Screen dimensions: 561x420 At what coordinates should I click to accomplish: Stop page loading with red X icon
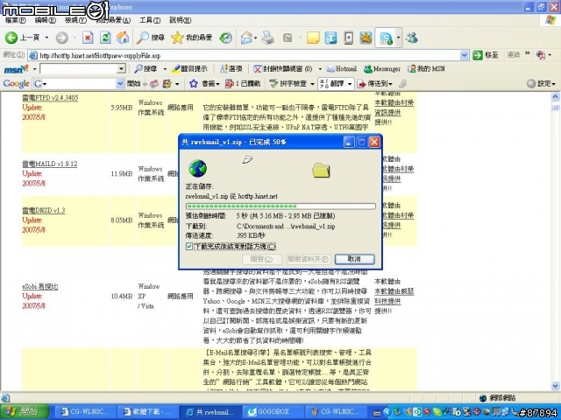pyautogui.click(x=88, y=38)
